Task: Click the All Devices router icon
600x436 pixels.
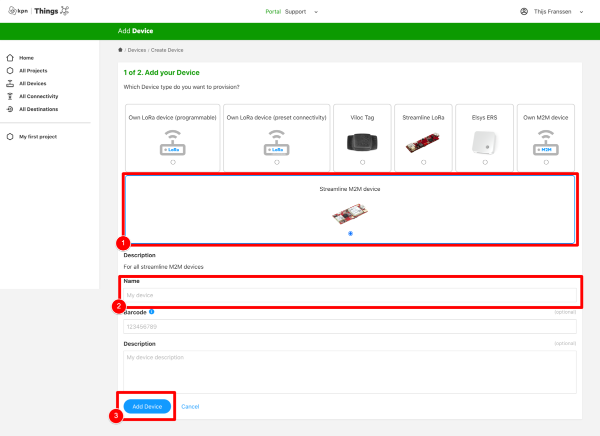Action: (x=10, y=83)
